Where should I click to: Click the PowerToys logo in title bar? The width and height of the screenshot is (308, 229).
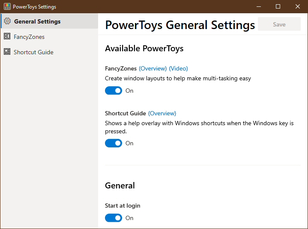(x=7, y=6)
